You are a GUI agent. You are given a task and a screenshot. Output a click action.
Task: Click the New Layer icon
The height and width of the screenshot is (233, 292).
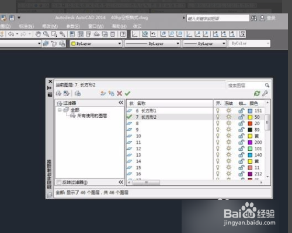point(103,93)
